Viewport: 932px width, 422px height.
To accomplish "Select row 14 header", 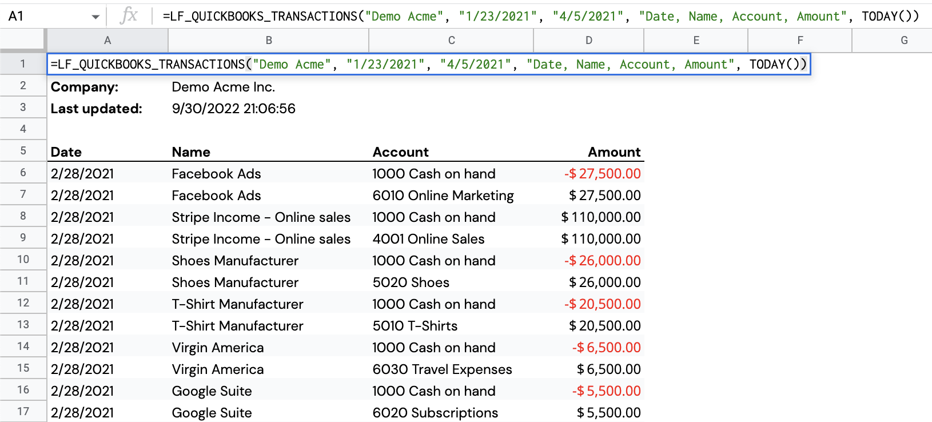I will click(23, 347).
